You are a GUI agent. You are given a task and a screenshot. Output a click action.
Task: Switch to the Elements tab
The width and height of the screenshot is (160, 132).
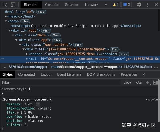tap(31, 5)
